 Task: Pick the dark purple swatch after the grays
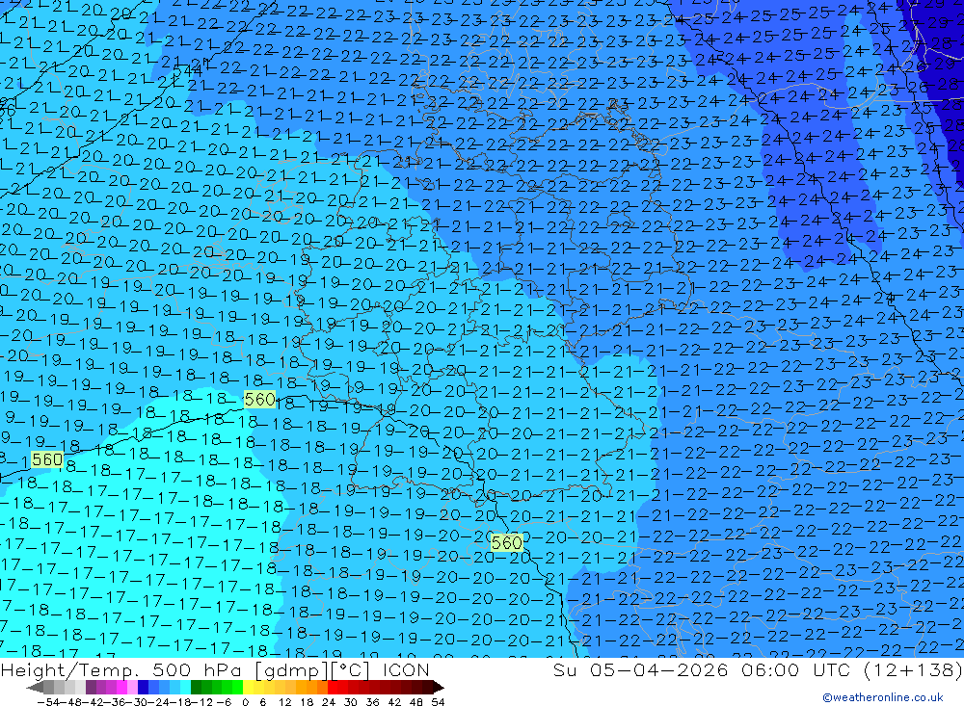(91, 688)
